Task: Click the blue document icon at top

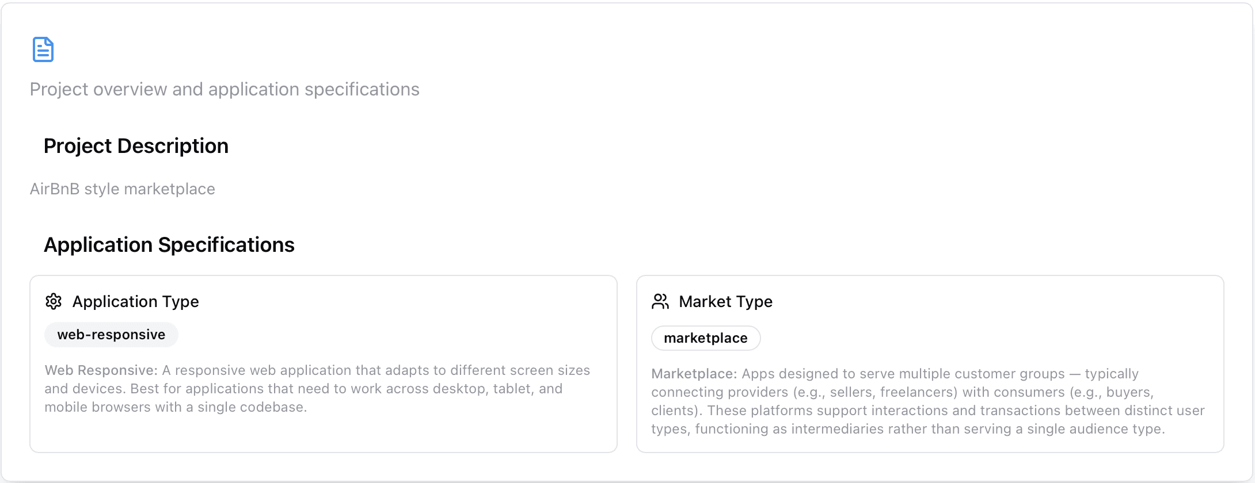Action: tap(43, 49)
